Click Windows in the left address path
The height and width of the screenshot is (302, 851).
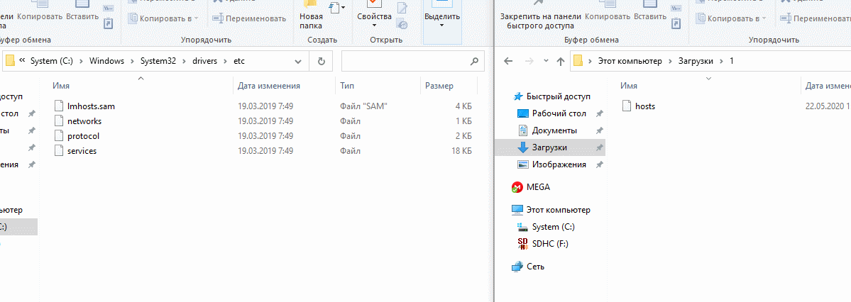(x=106, y=61)
